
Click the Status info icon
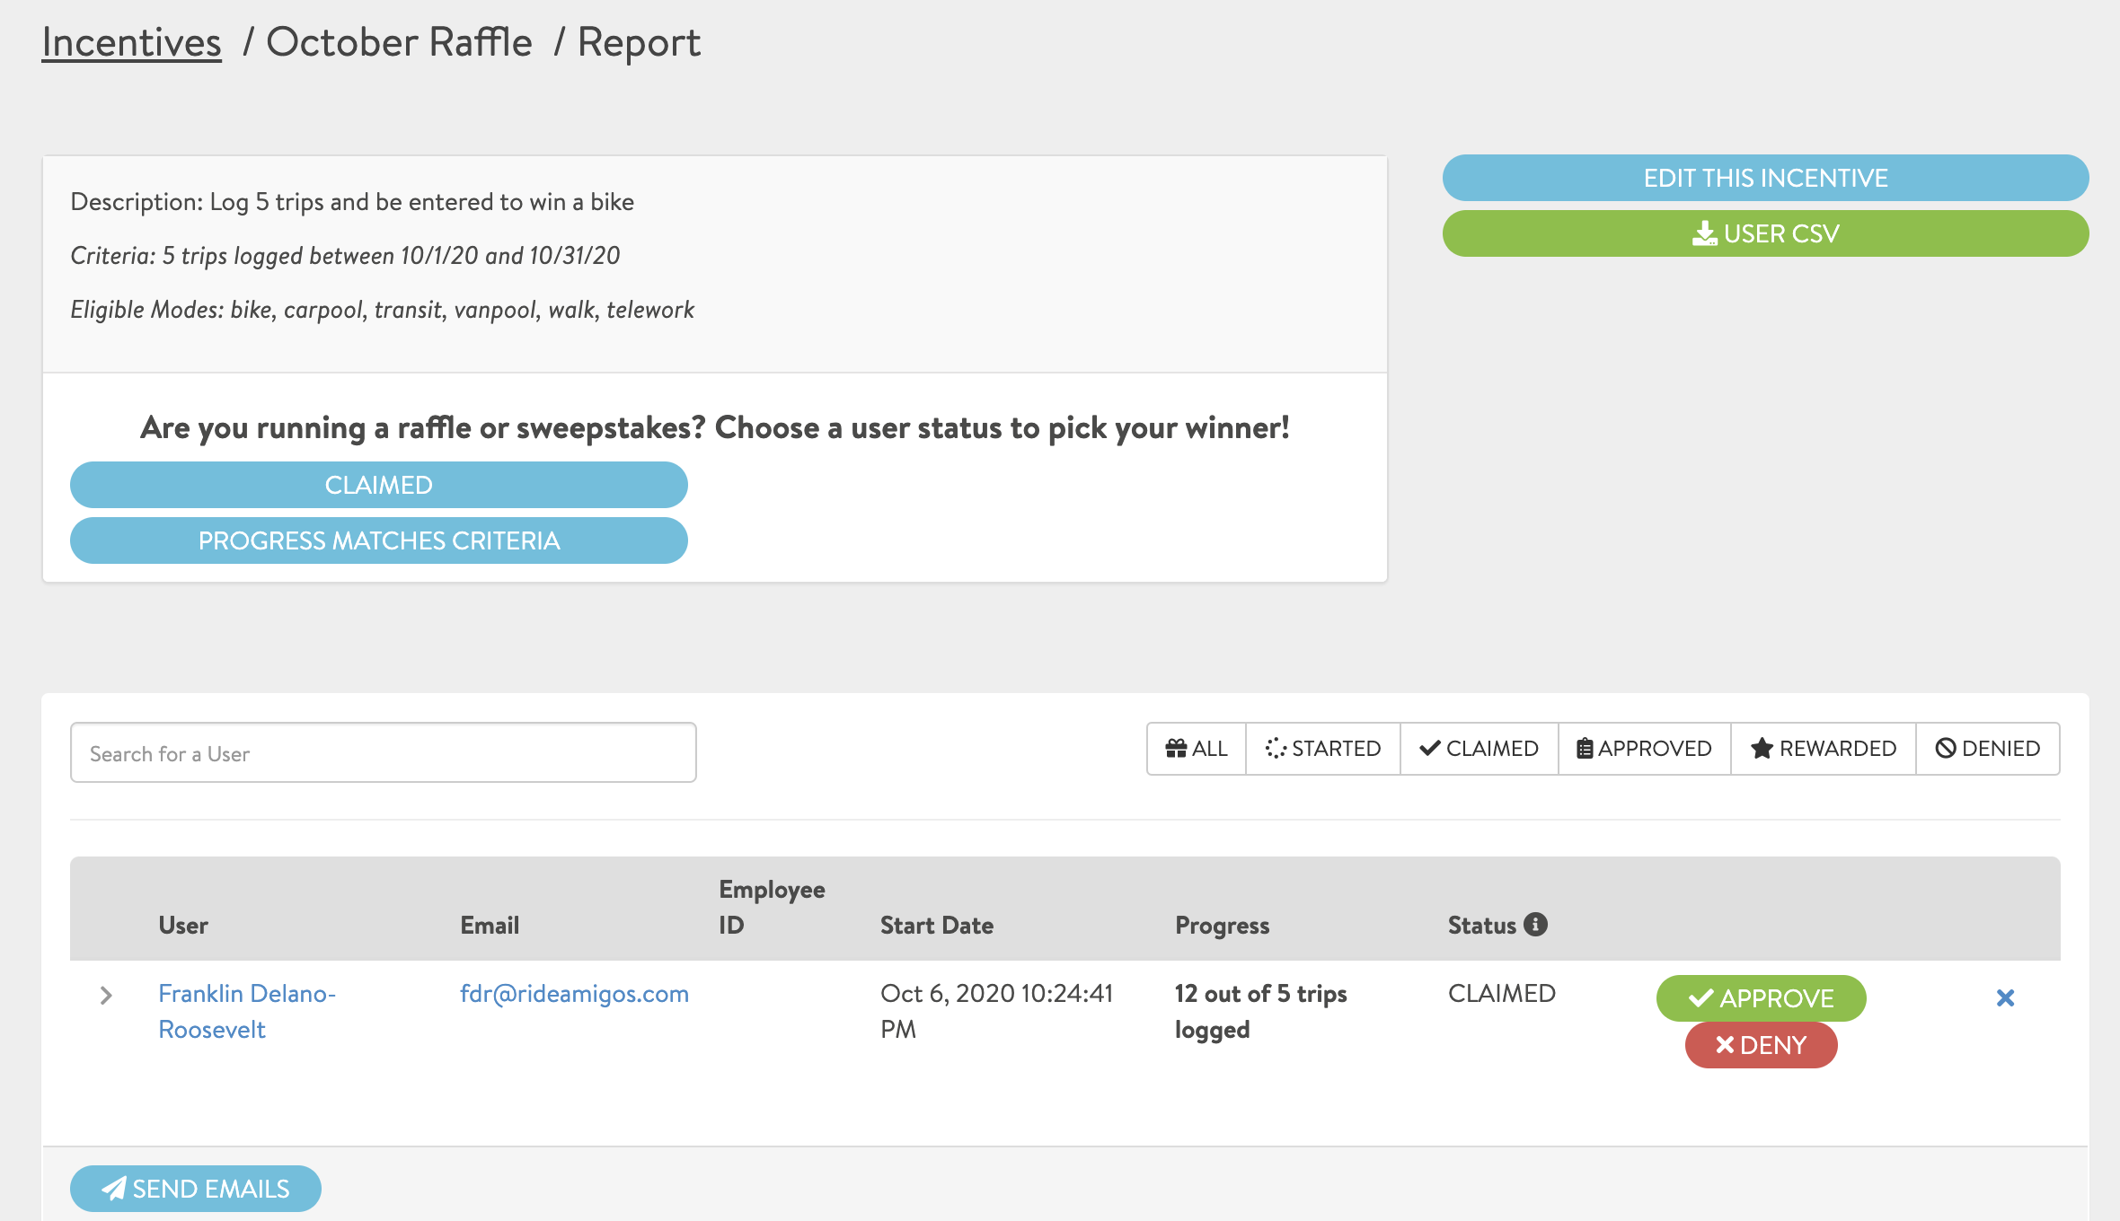(x=1536, y=924)
